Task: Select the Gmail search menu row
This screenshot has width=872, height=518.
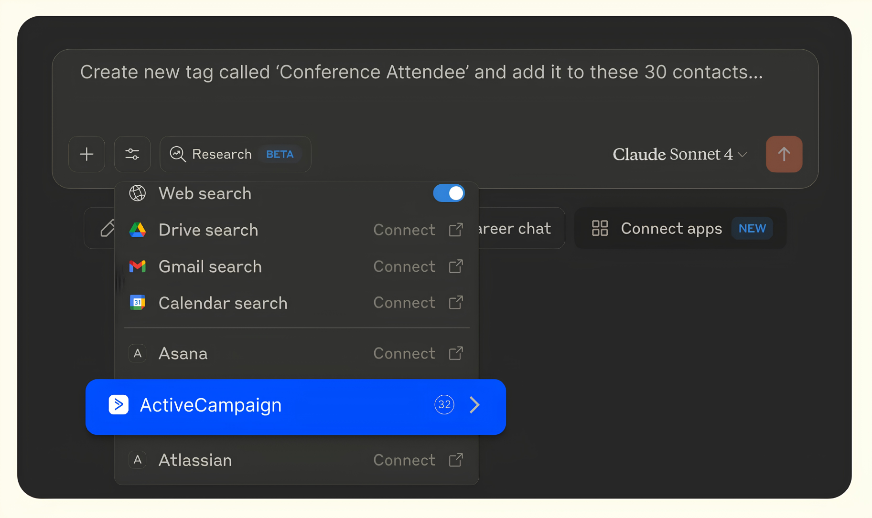Action: [296, 266]
